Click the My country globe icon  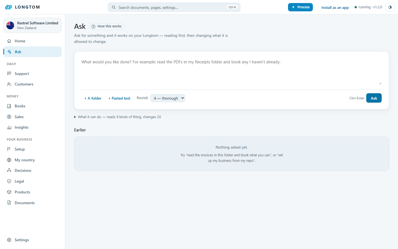click(x=9, y=160)
